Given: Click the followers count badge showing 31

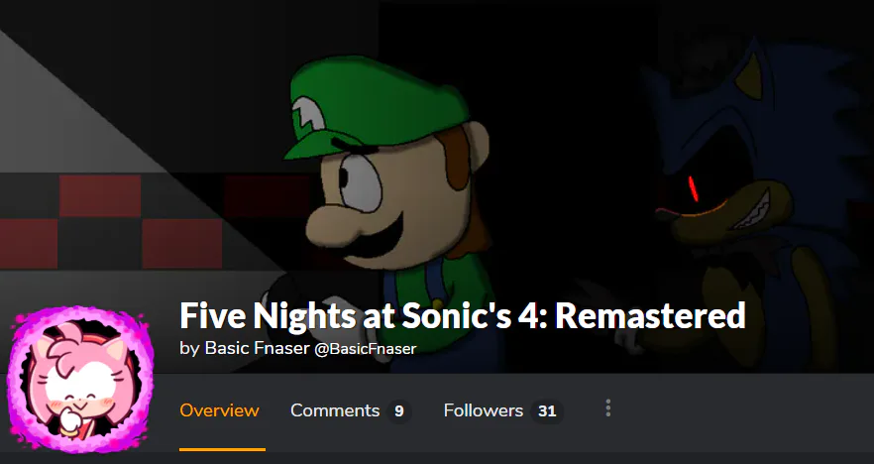Looking at the screenshot, I should pyautogui.click(x=547, y=411).
